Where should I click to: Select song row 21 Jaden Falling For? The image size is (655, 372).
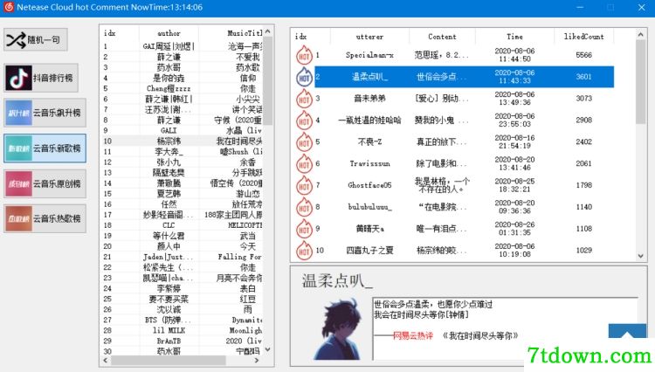coord(183,257)
